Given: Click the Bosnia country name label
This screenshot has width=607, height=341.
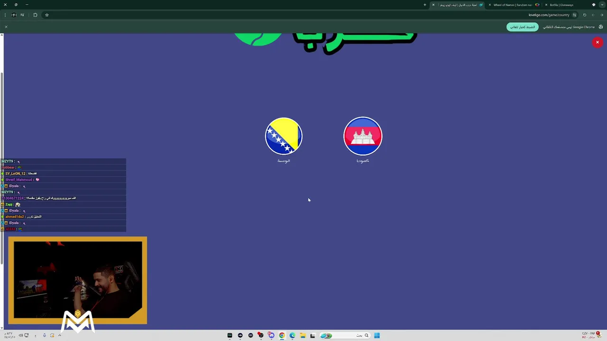Looking at the screenshot, I should (x=284, y=161).
